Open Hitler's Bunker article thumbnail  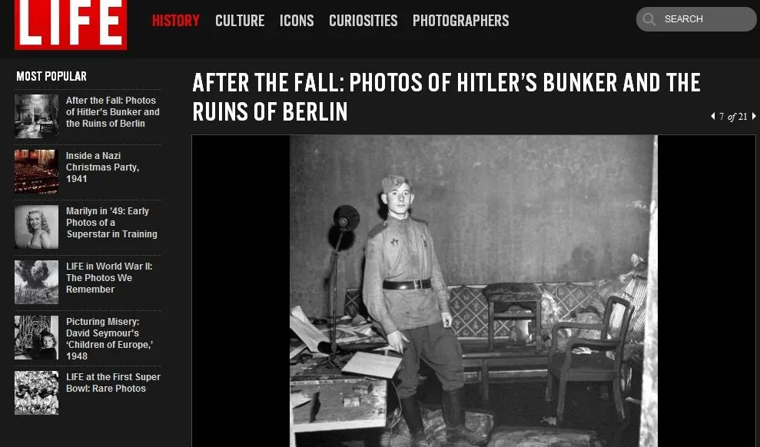[36, 116]
